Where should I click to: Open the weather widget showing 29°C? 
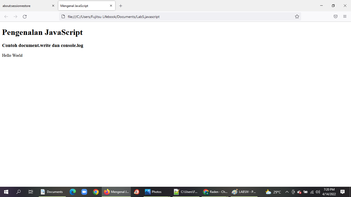[x=273, y=192]
